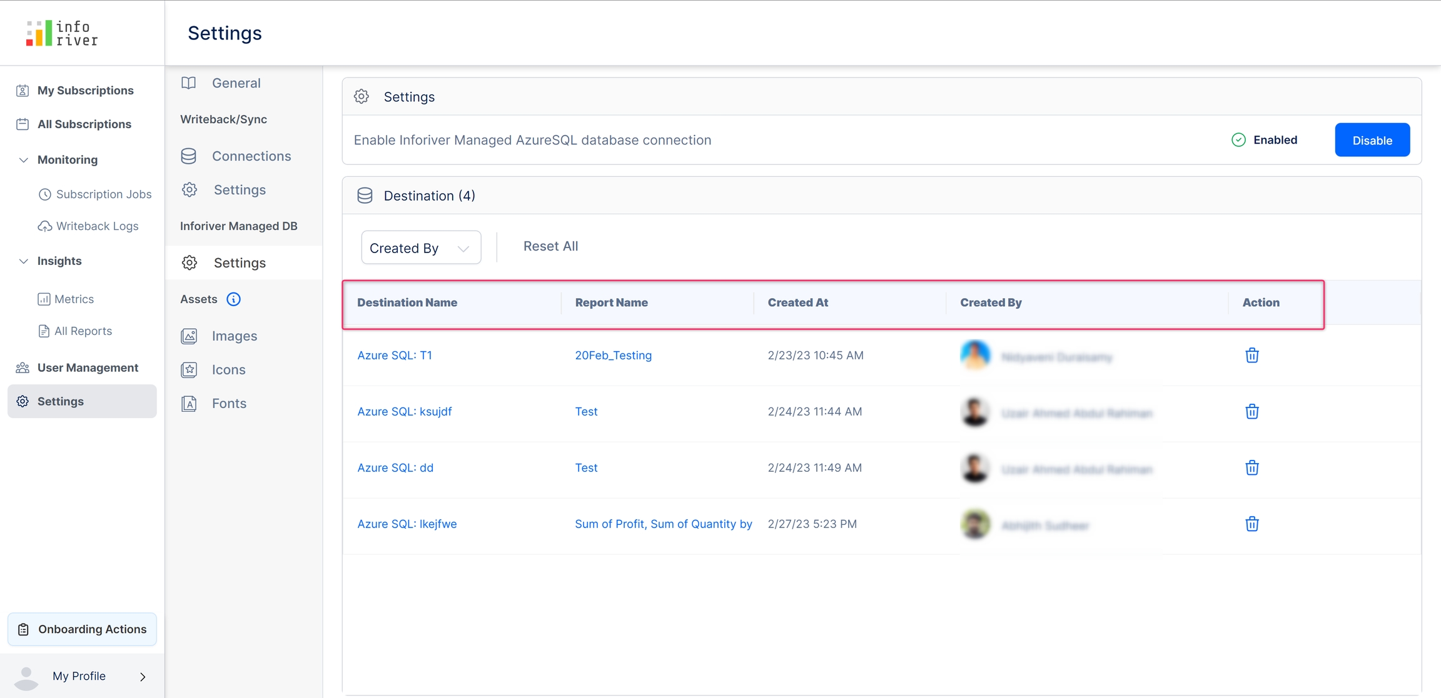Delete the Azure SQL: T1 destination

1251,356
